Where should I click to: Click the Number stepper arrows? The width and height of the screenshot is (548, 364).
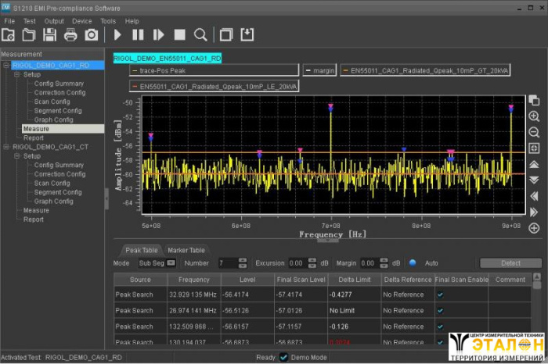[x=243, y=263]
